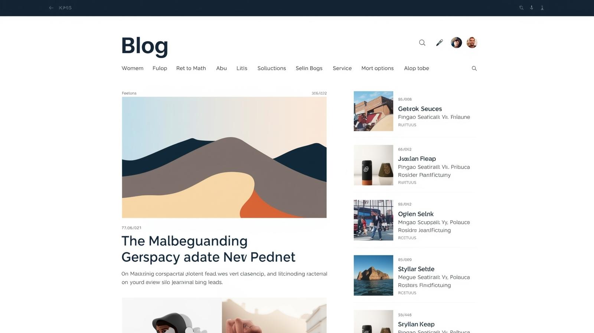
Task: Open the dark-haired user avatar
Action: (x=456, y=43)
